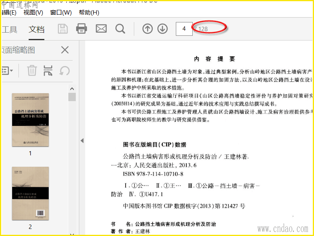Open the 窗口(W) menu
Image resolution: width=314 pixels, height=236 pixels.
coord(61,13)
